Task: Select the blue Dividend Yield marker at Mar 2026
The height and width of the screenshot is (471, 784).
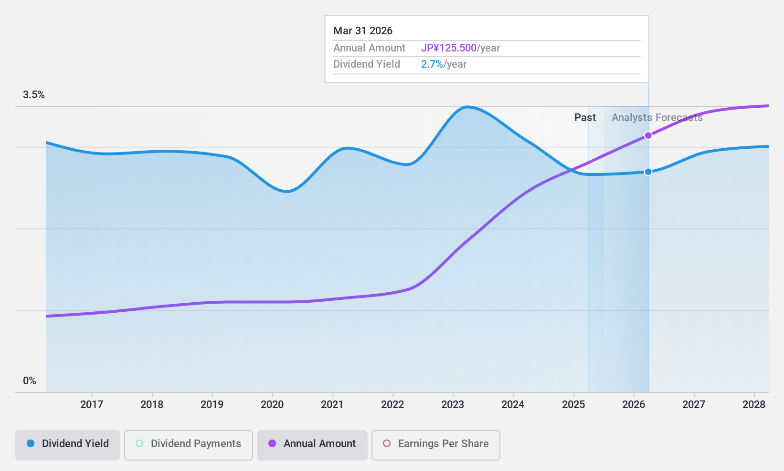Action: (x=648, y=172)
